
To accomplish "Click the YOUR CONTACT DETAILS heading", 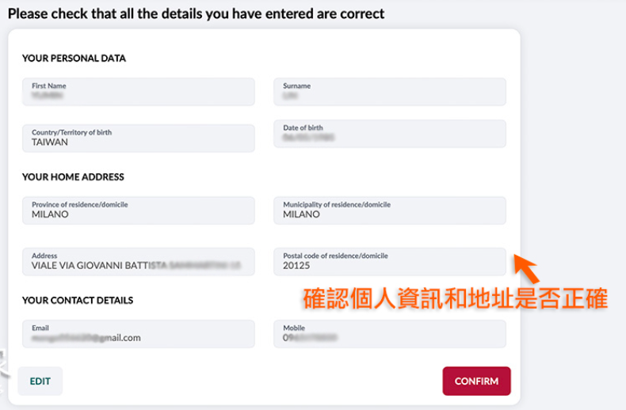I will click(78, 300).
